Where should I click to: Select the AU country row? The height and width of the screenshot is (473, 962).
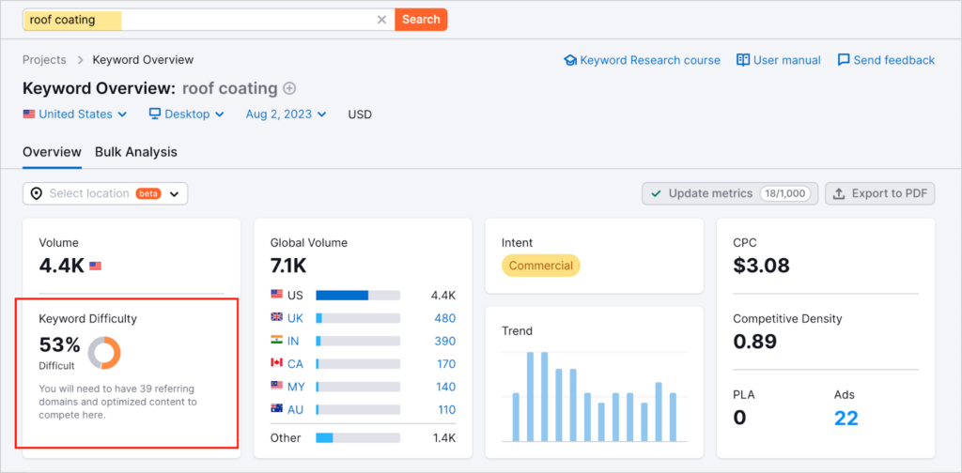363,410
